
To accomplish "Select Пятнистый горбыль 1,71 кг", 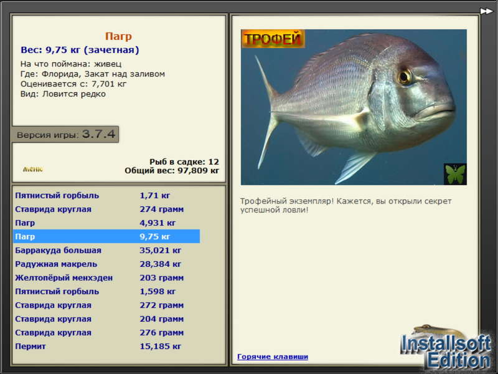I will [x=106, y=195].
